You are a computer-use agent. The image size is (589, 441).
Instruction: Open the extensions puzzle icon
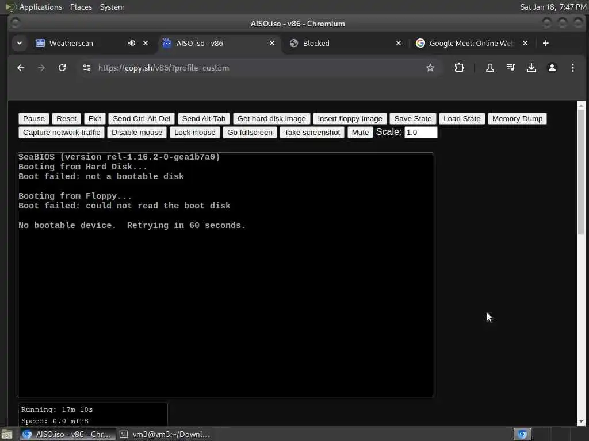click(459, 68)
